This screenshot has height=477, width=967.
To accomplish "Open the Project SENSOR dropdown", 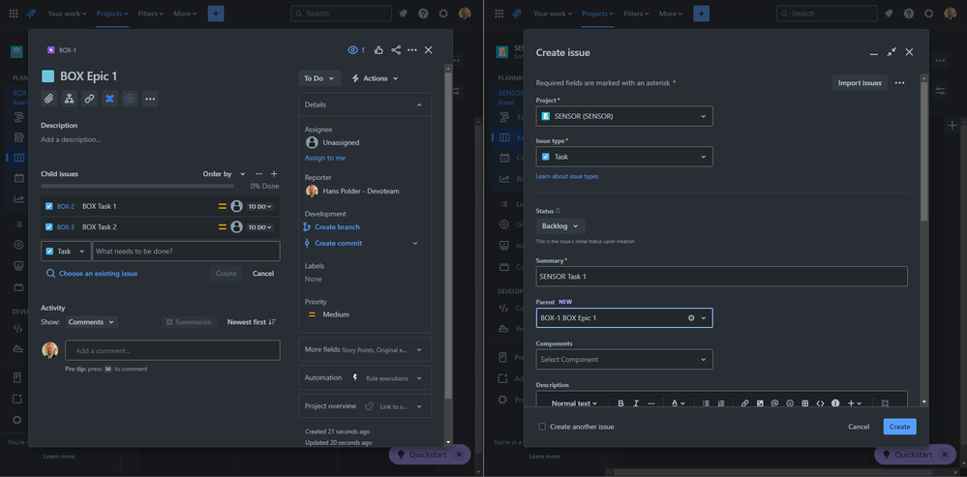I will (x=624, y=116).
